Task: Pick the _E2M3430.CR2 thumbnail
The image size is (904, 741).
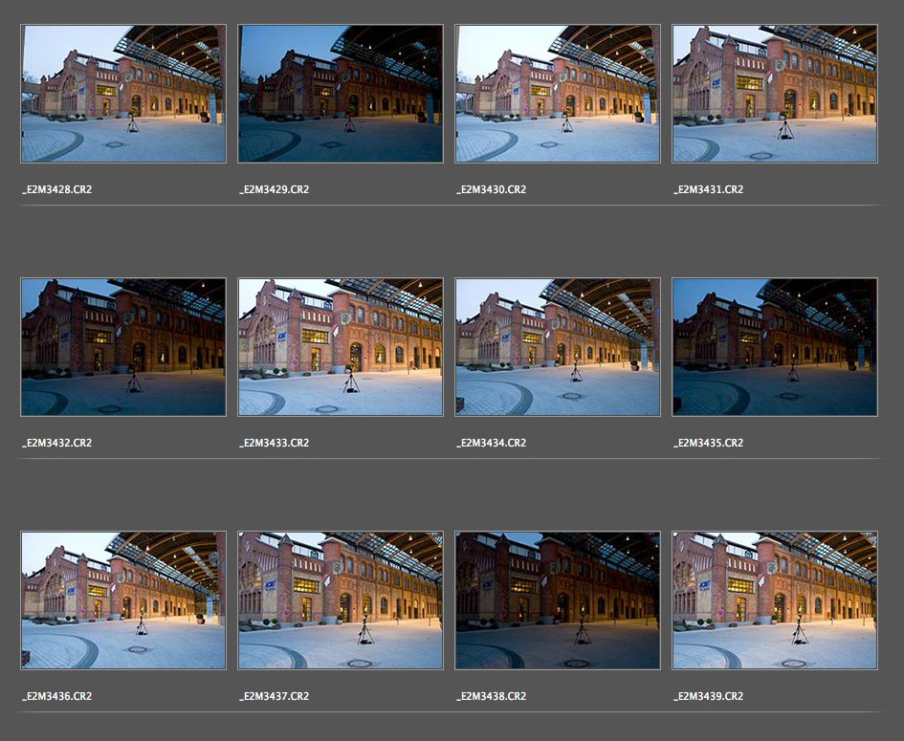Action: [x=558, y=94]
